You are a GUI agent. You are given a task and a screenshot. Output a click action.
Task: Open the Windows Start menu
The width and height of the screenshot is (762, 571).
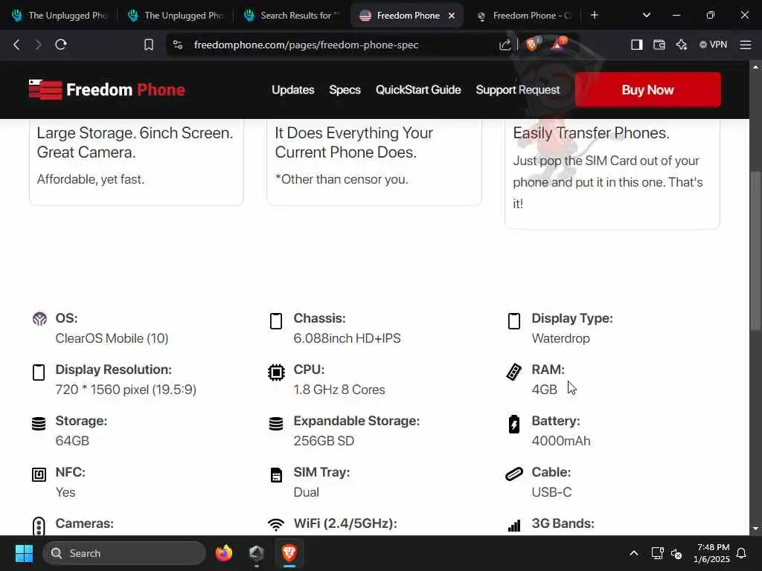coord(24,553)
